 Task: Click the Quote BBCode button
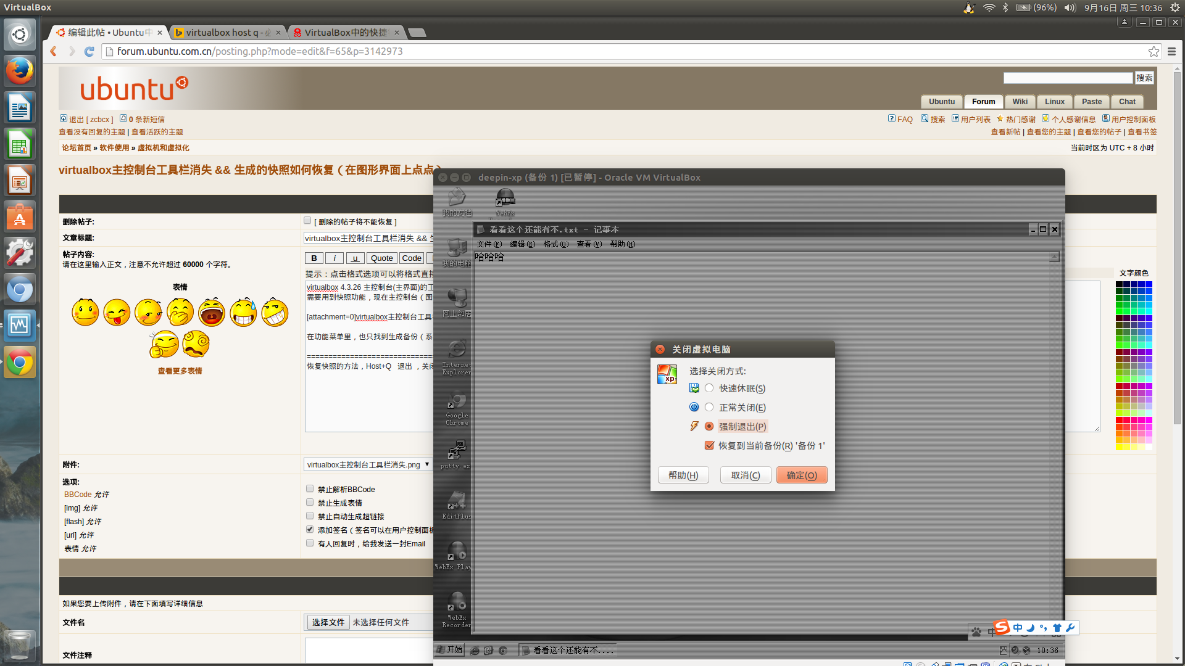click(x=381, y=258)
